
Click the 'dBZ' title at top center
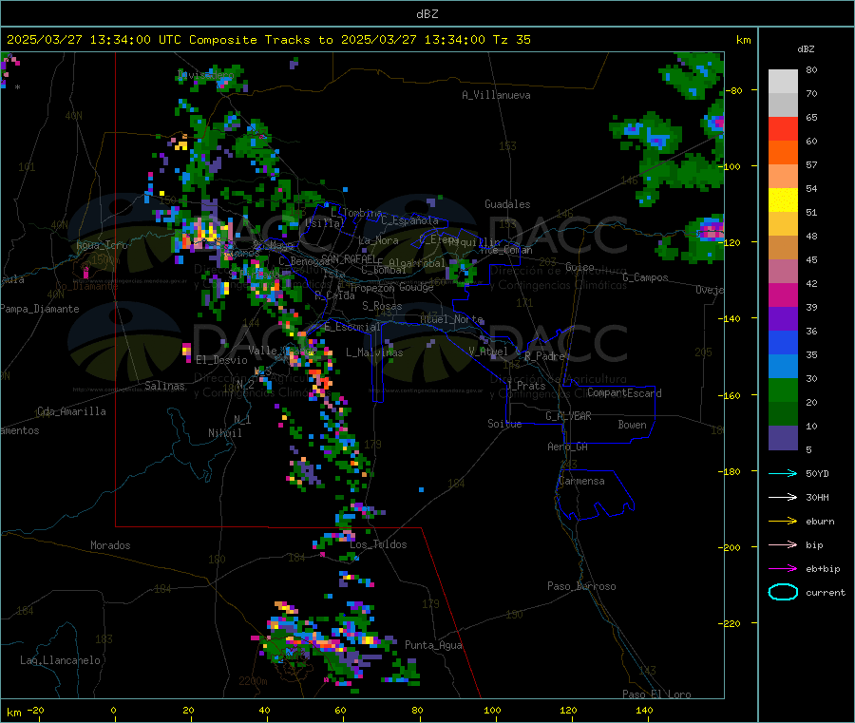click(427, 14)
